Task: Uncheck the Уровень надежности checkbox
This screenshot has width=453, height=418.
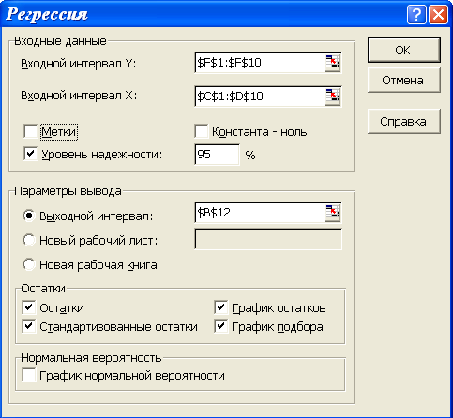Action: point(31,154)
